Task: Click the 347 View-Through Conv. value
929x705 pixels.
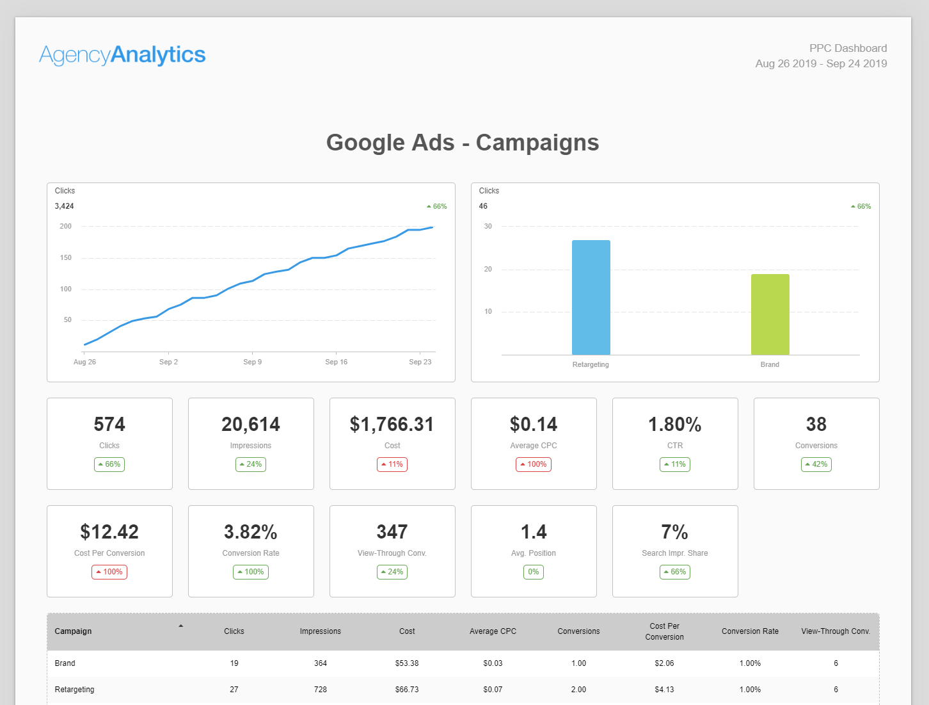Action: (x=392, y=532)
